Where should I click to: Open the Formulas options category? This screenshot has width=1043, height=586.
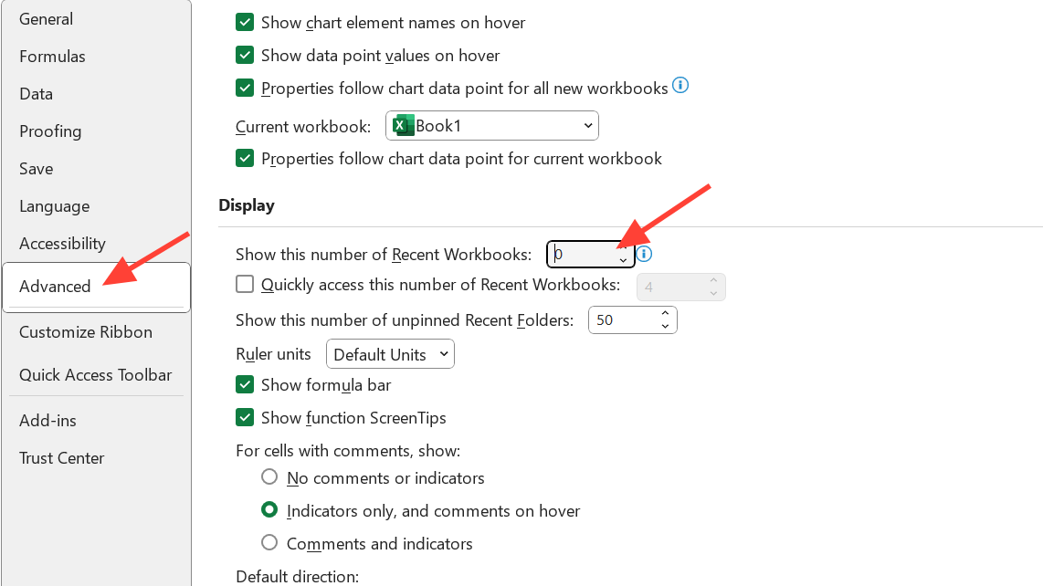(x=52, y=57)
